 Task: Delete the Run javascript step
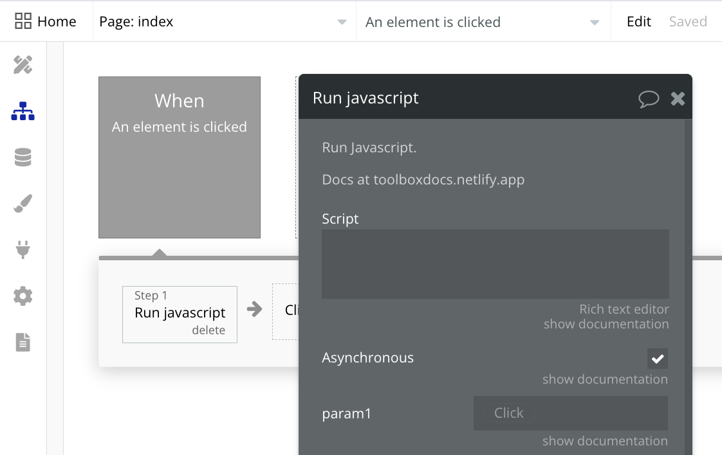(x=208, y=330)
